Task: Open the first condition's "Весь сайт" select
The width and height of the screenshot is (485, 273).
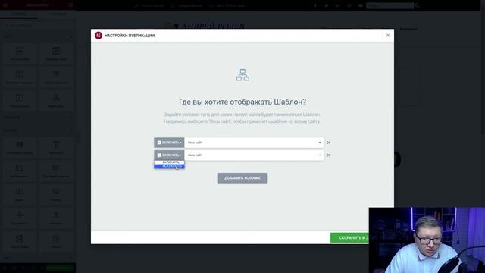Action: tap(254, 143)
